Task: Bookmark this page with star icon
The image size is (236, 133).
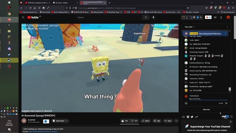Action: pyautogui.click(x=188, y=8)
